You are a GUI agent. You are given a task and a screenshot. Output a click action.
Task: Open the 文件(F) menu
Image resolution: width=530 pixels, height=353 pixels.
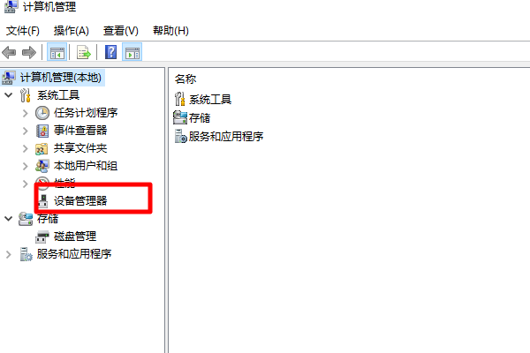pos(23,31)
